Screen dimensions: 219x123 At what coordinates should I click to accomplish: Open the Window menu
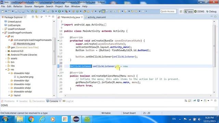(x=76, y=6)
